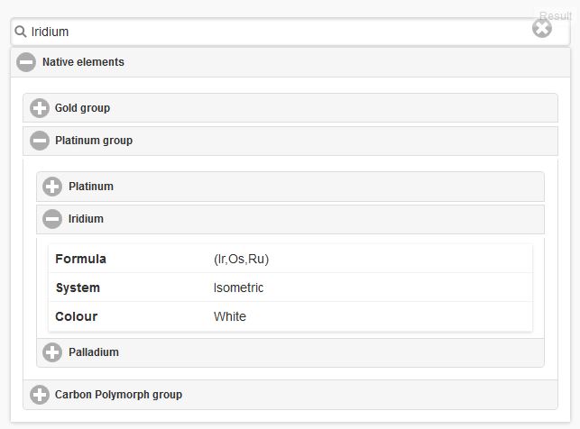Click the Platinum group header label

point(94,141)
